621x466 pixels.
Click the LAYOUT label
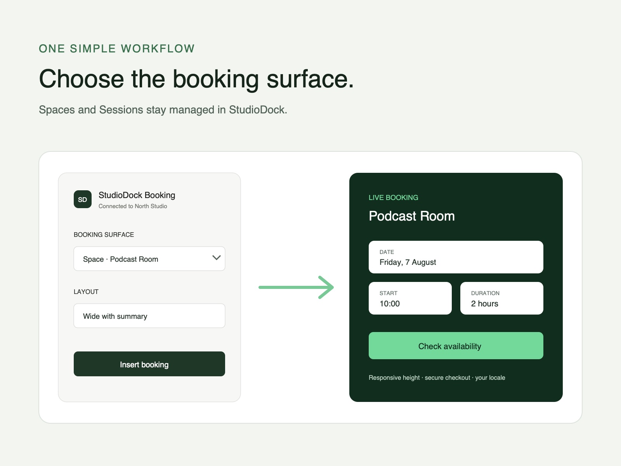tap(86, 292)
